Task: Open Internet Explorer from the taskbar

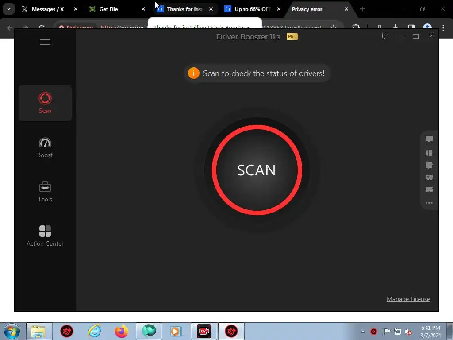Action: [95, 331]
